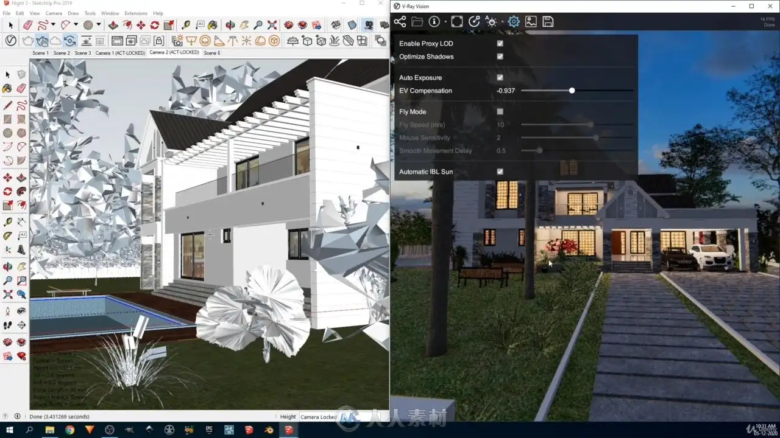Open the File menu

pyautogui.click(x=6, y=13)
